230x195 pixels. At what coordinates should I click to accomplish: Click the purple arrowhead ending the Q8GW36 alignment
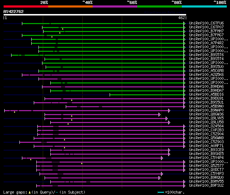click(160, 115)
